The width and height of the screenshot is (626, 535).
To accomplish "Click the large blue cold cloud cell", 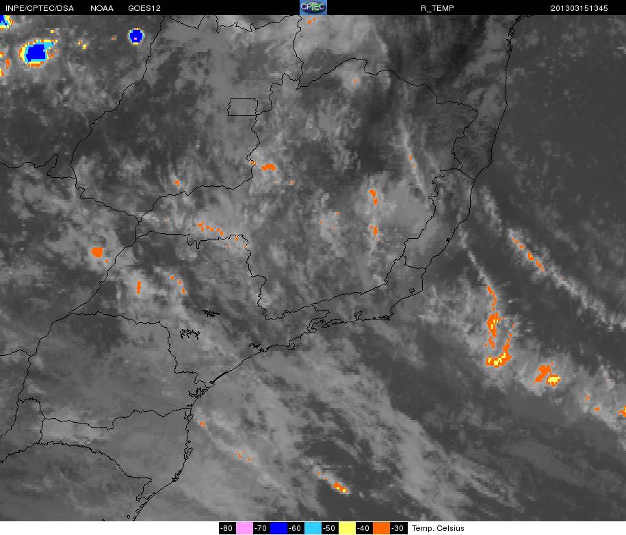I will click(37, 53).
